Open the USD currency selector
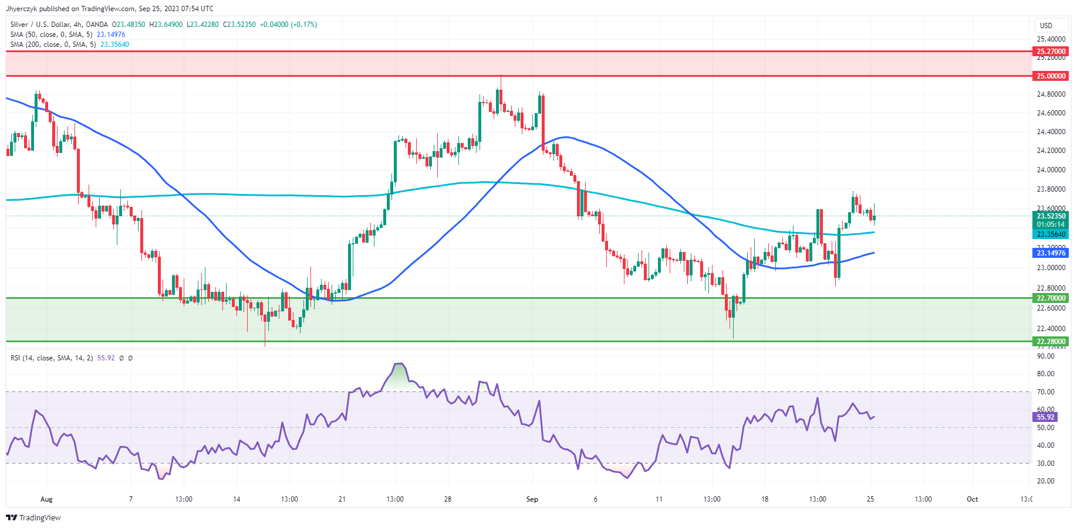This screenshot has width=1077, height=528. (x=1046, y=25)
